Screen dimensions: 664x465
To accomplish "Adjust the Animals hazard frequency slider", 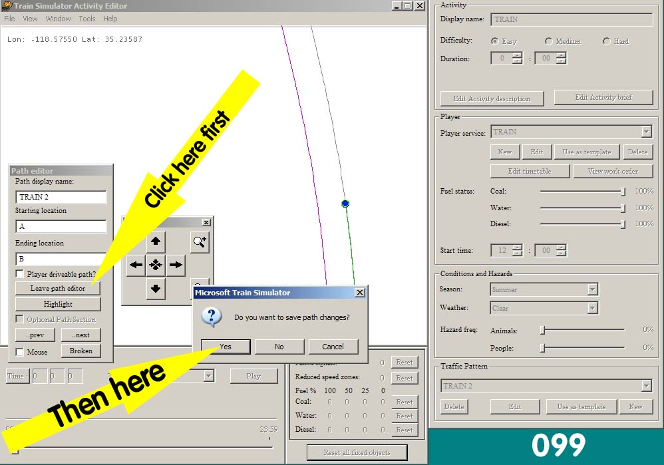I will click(542, 330).
